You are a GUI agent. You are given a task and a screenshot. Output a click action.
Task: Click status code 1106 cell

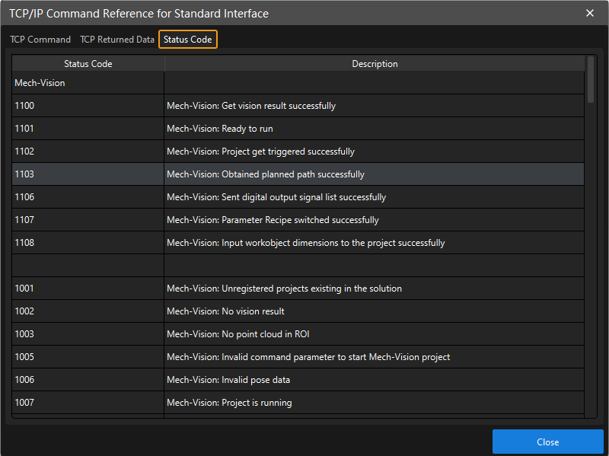click(88, 197)
